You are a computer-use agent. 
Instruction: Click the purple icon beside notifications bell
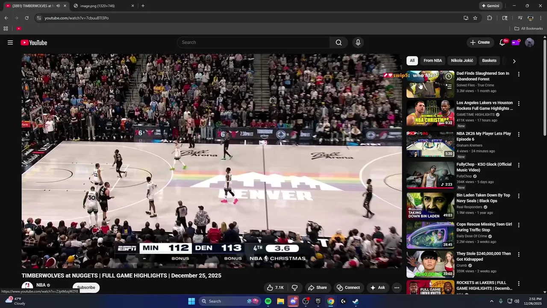516,42
